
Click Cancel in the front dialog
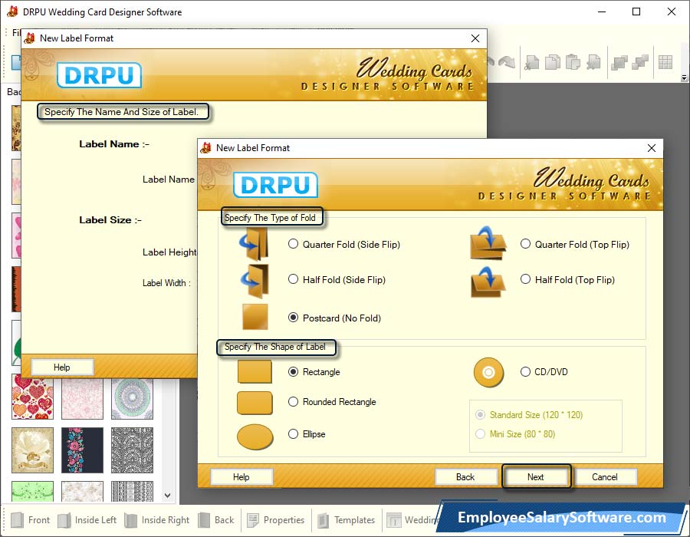tap(605, 476)
